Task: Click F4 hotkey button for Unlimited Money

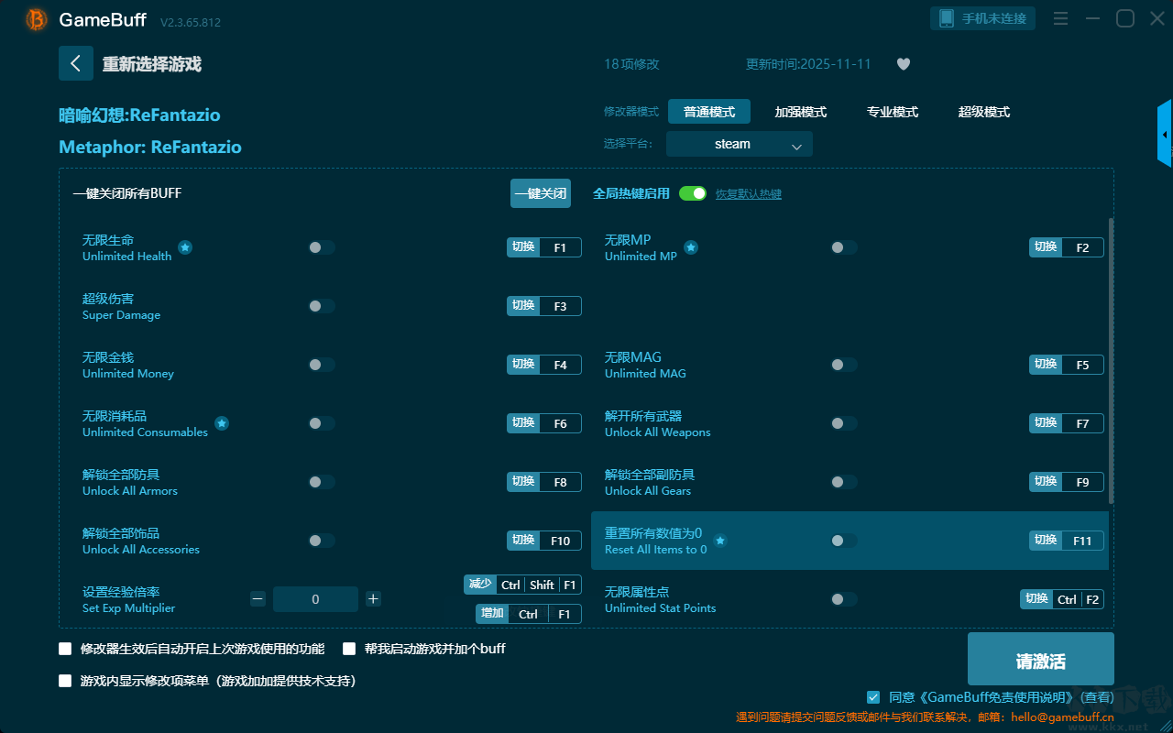Action: coord(544,365)
